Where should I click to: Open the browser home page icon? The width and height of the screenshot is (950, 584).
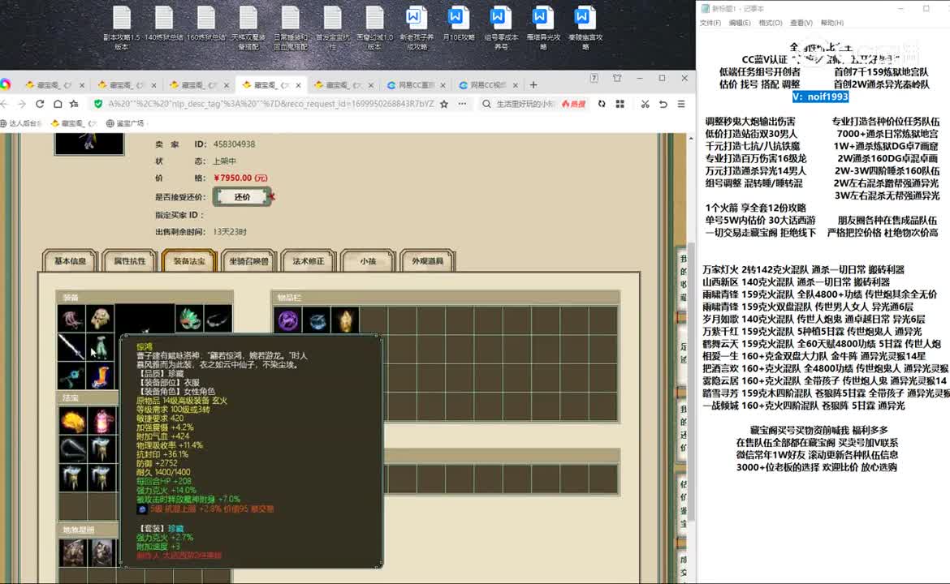pos(58,104)
